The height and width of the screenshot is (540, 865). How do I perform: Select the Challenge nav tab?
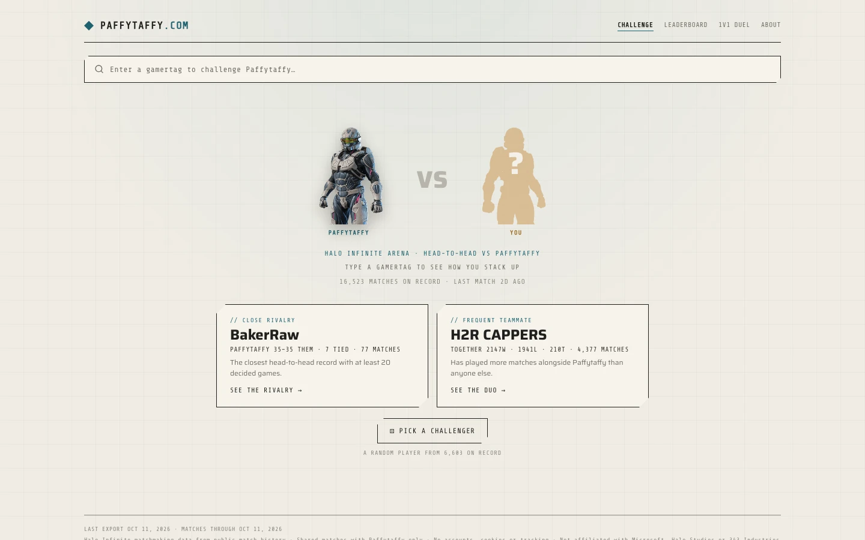(x=635, y=25)
